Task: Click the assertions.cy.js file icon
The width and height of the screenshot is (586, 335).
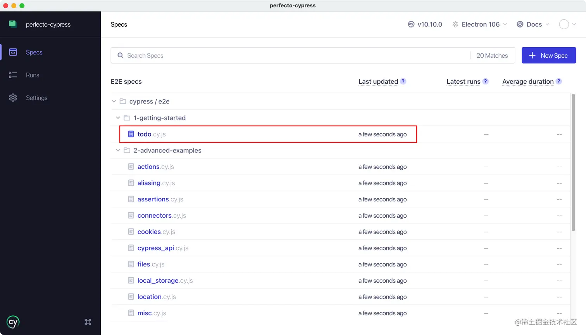Action: tap(131, 199)
